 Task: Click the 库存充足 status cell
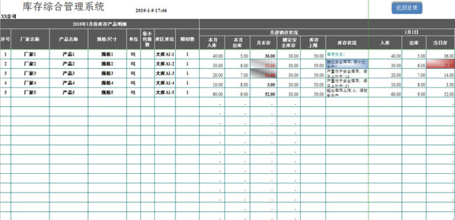pyautogui.click(x=347, y=54)
